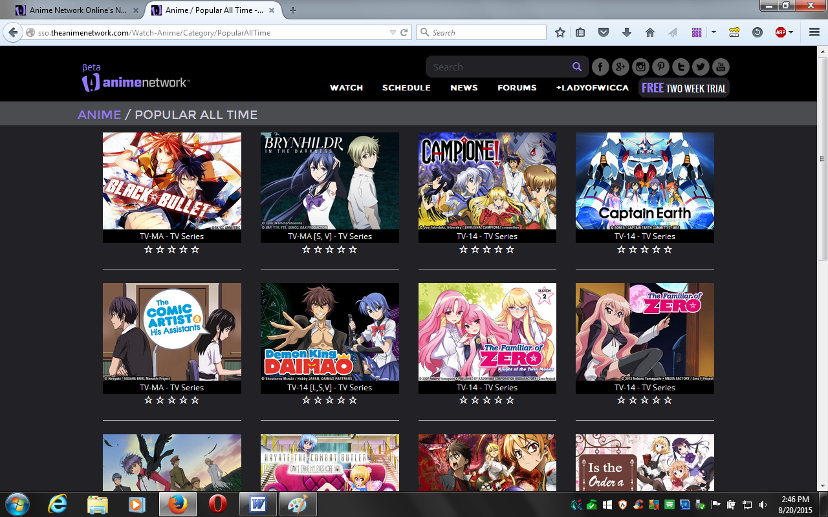Image resolution: width=828 pixels, height=517 pixels.
Task: Open Anime Network's Pinterest page
Action: click(661, 67)
